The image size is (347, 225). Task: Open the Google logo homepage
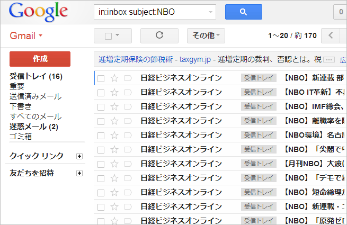(38, 12)
